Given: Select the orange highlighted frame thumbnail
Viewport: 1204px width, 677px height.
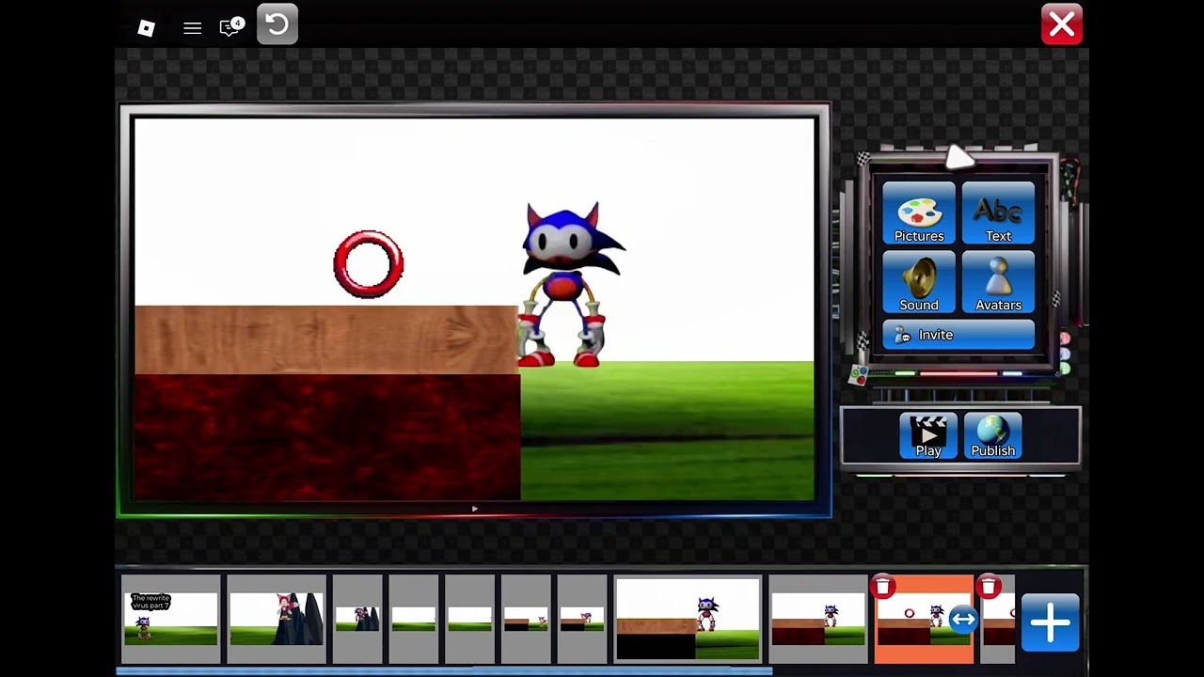Looking at the screenshot, I should point(924,621).
